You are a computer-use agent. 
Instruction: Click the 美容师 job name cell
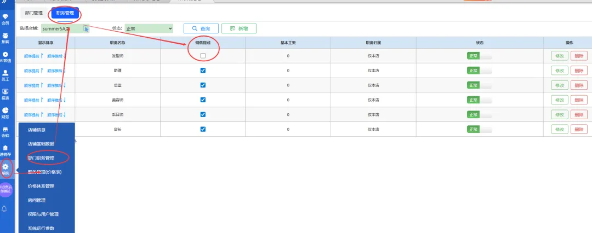click(117, 100)
